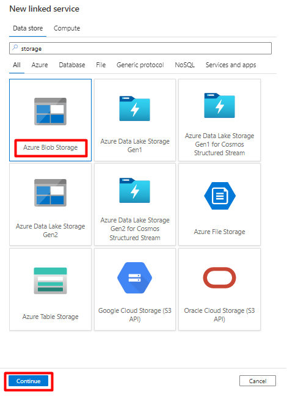This screenshot has height=407, width=287.
Task: Select the Google Cloud Storage icon
Action: (x=134, y=277)
